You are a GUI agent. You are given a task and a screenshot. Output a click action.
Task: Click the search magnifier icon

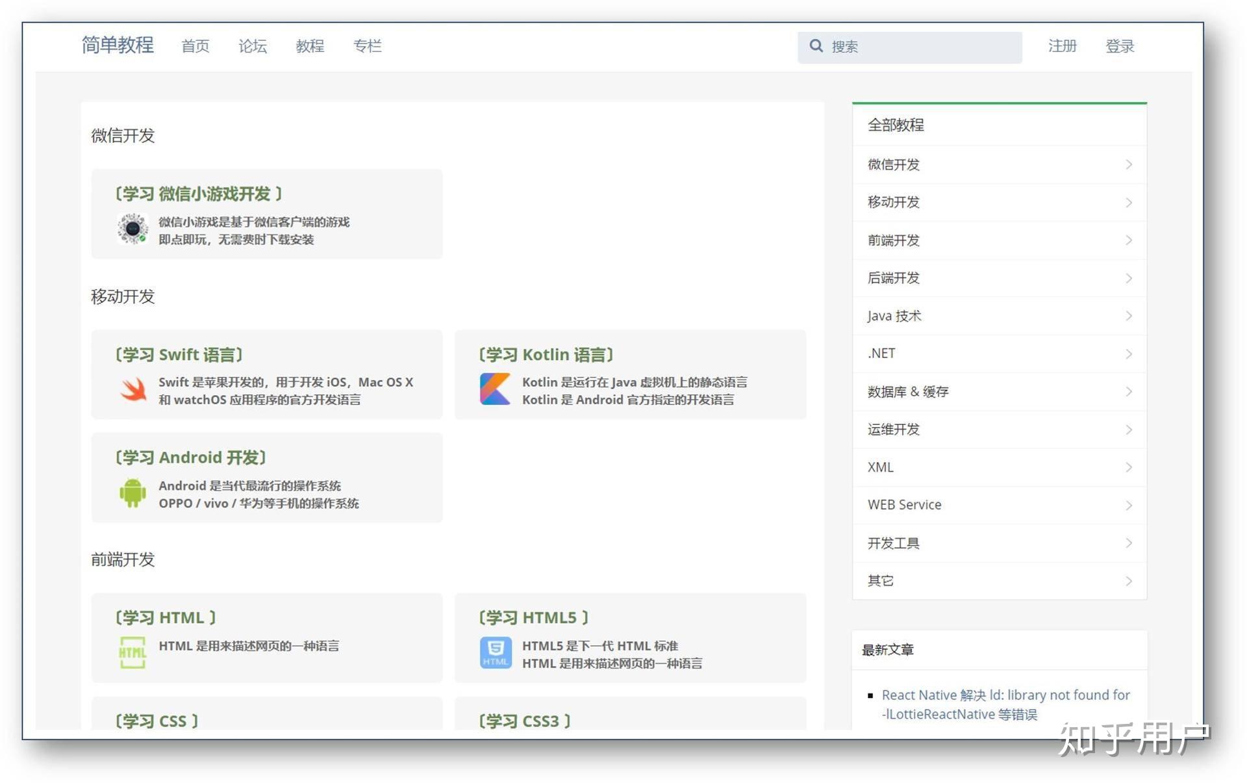816,45
